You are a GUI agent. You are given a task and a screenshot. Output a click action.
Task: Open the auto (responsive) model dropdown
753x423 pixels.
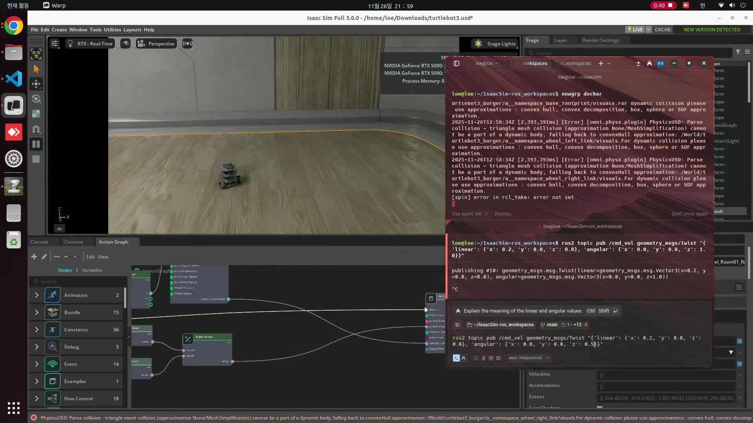(x=529, y=358)
